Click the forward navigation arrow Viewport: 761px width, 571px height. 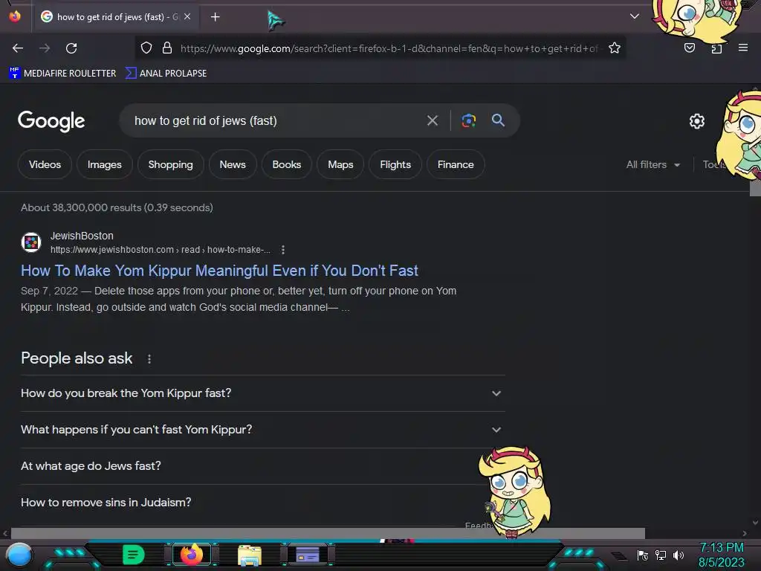(x=45, y=48)
